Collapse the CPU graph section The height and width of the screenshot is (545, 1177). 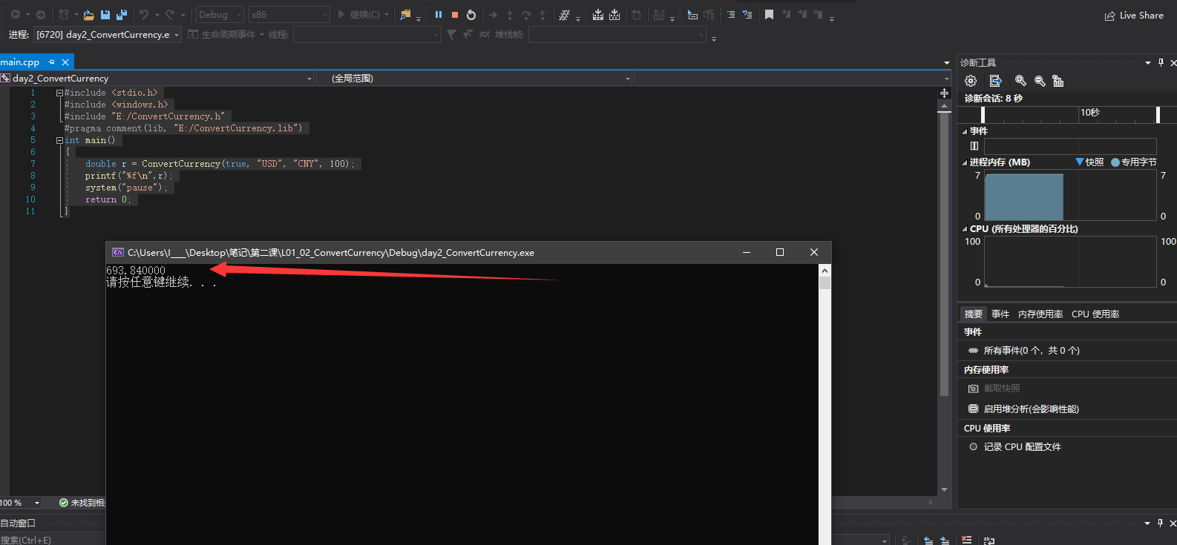pyautogui.click(x=965, y=229)
